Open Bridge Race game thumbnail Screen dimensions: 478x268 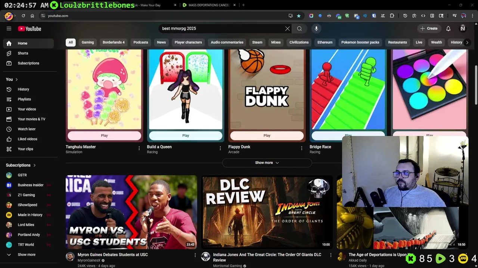348,89
